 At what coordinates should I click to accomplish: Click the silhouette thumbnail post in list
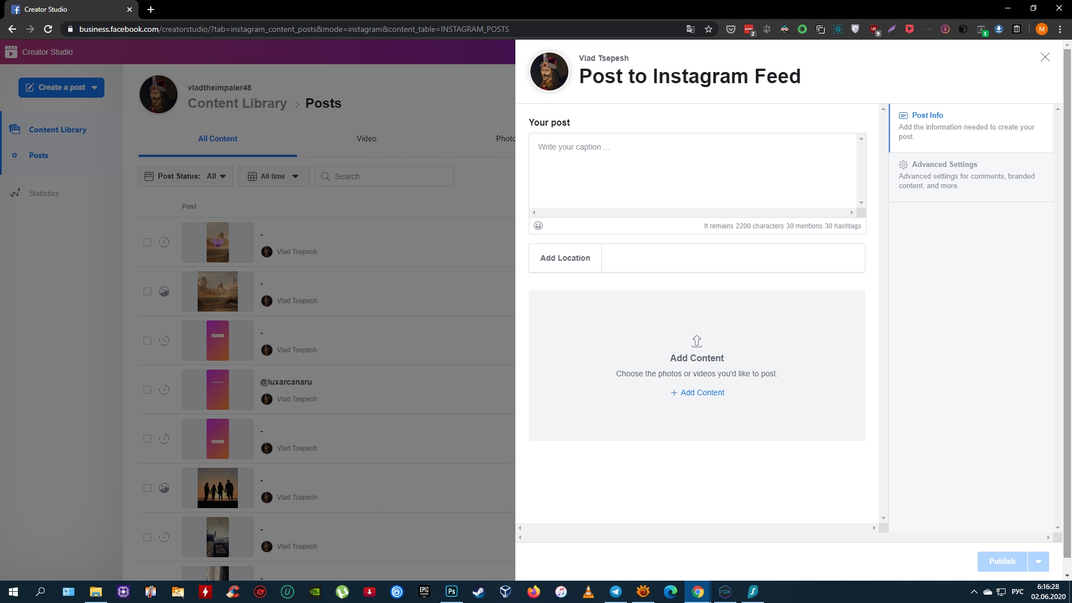[217, 487]
